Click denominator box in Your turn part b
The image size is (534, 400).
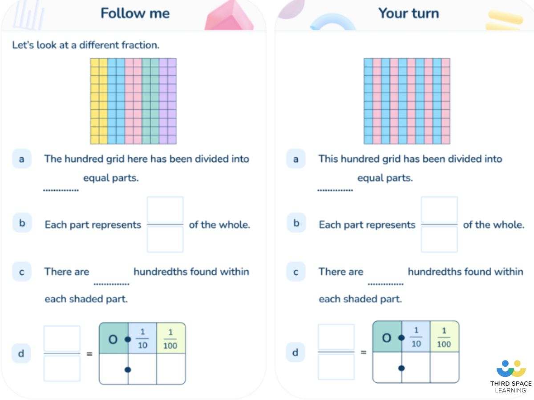point(439,240)
